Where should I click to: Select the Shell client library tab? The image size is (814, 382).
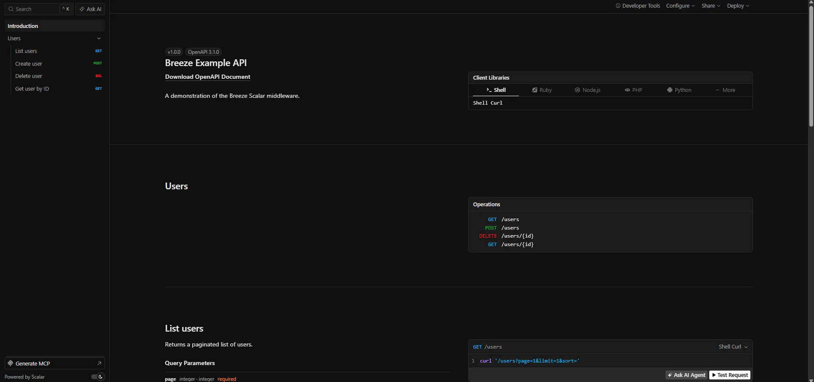click(x=496, y=90)
